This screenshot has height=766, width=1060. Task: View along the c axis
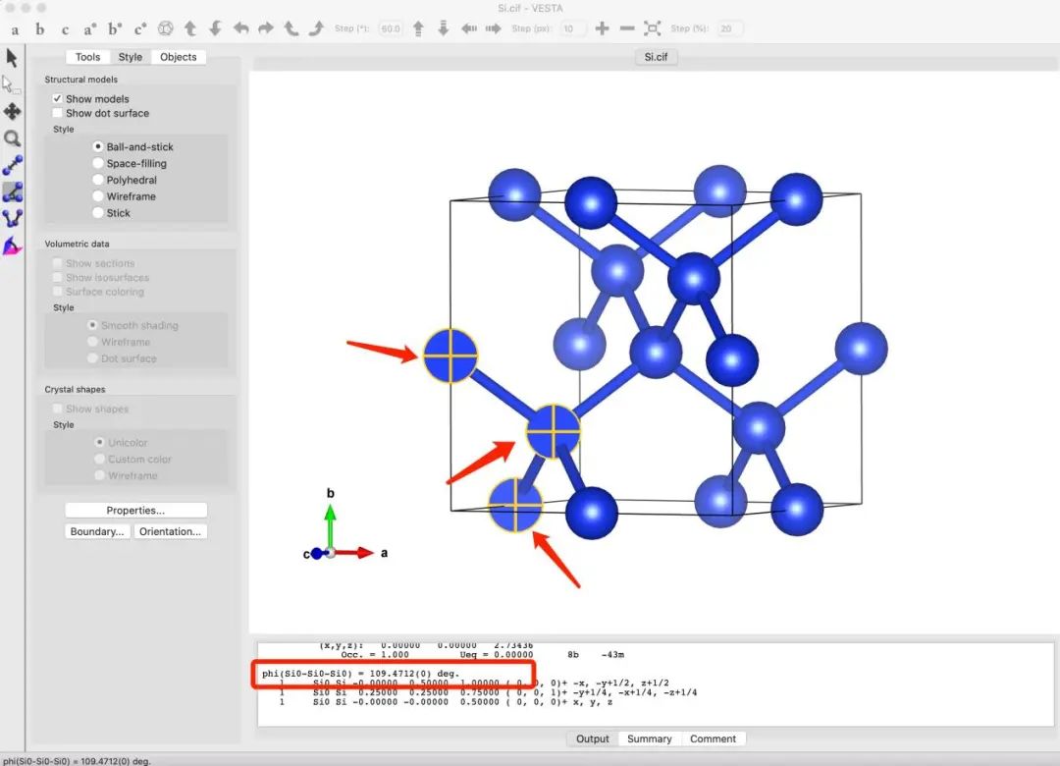[65, 29]
